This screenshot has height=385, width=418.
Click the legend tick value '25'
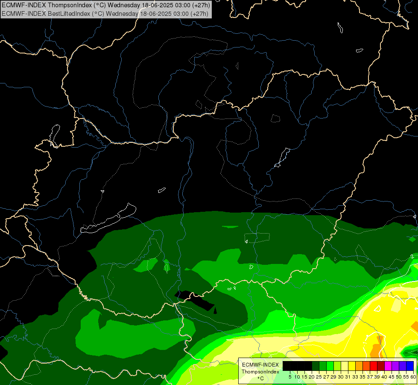[319, 377]
